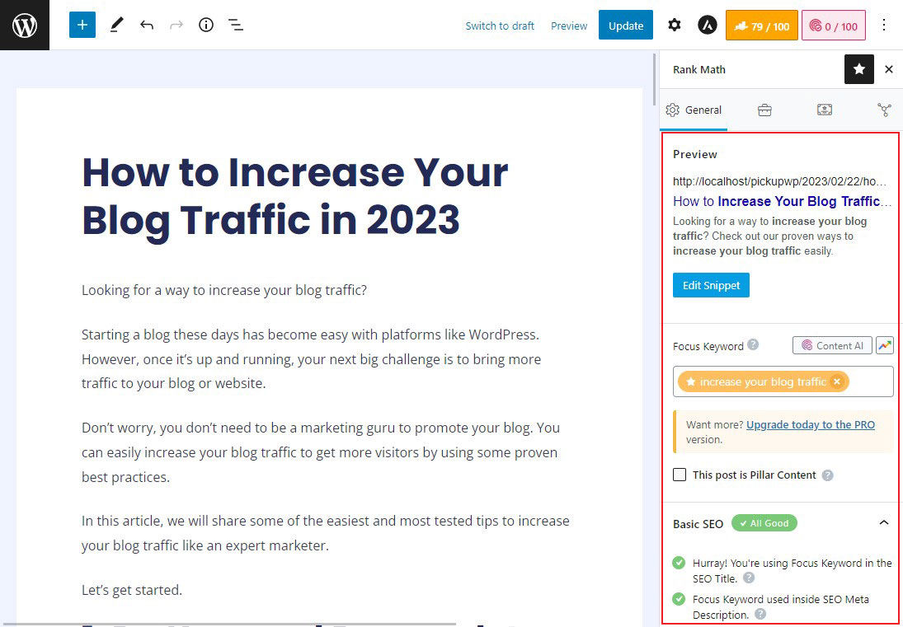This screenshot has height=627, width=903.
Task: Click the 'Looking for a way' paragraph
Action: [x=224, y=290]
